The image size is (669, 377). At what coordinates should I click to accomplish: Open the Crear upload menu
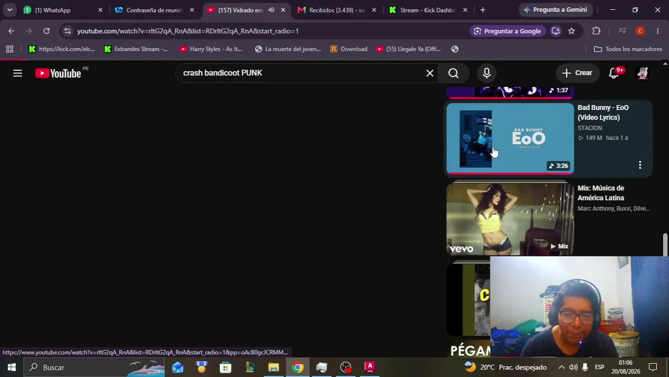[x=577, y=73]
